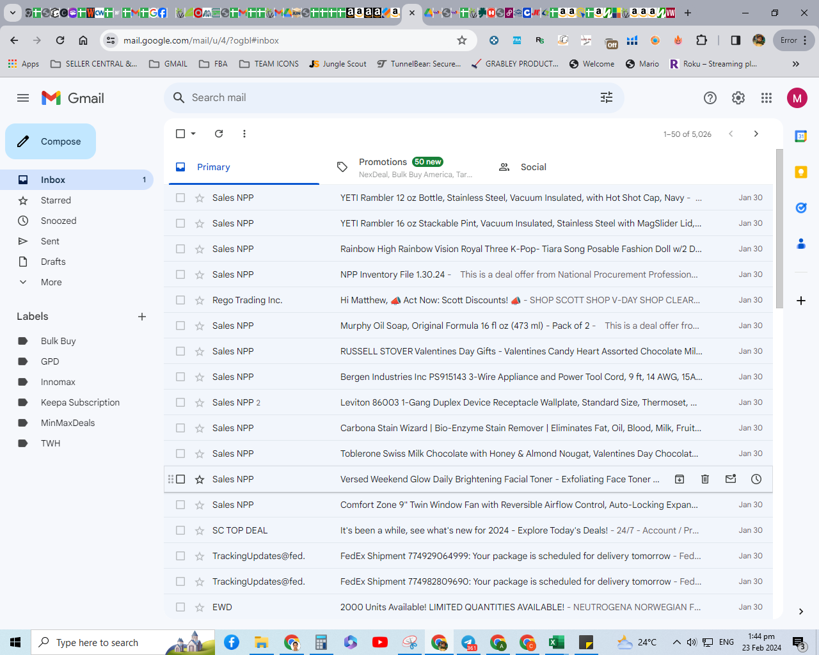Viewport: 819px width, 655px height.
Task: Open the SELLER CENTRAL bookmark folder
Action: [x=94, y=64]
